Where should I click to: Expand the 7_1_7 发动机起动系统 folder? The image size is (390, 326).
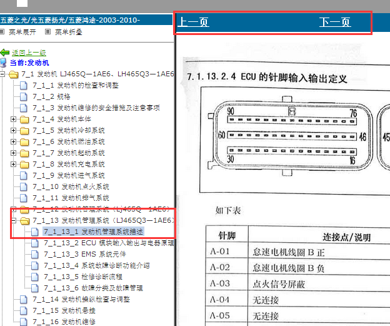coord(13,153)
